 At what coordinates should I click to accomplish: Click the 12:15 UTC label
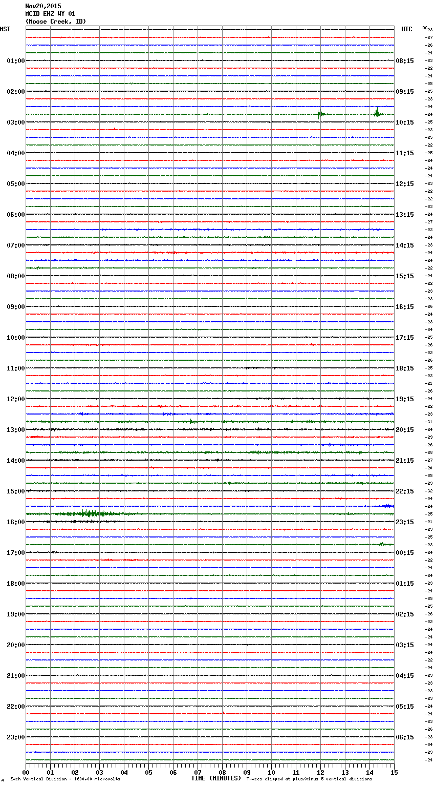[x=405, y=184]
